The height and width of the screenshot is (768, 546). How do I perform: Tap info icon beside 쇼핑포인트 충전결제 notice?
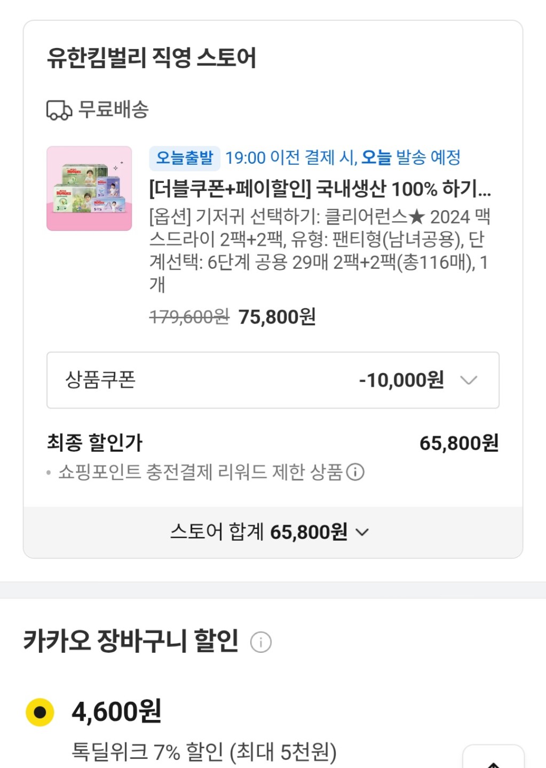[355, 472]
